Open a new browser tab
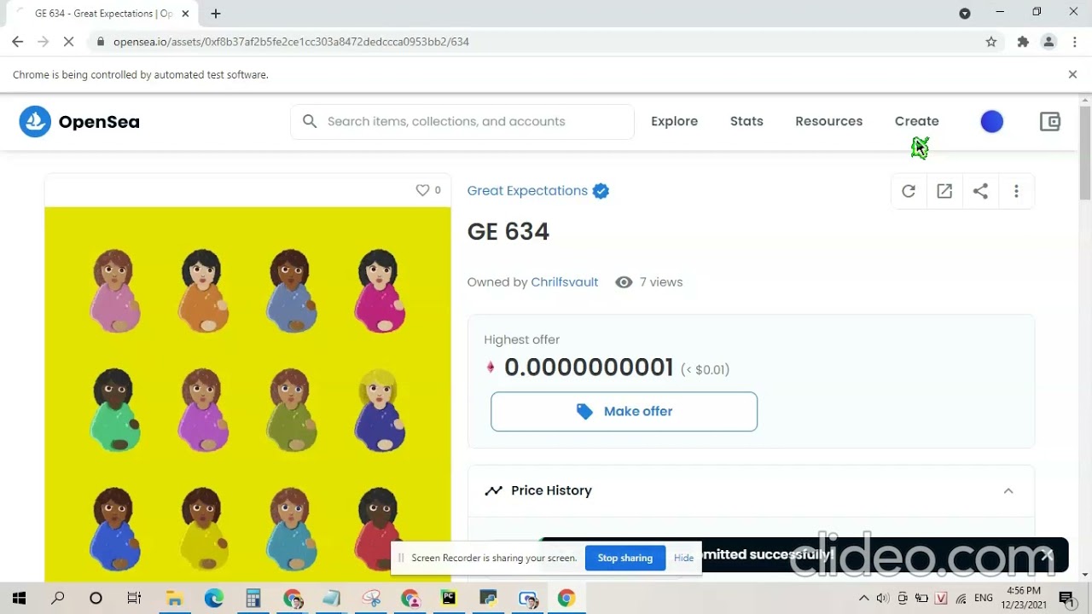Screen dimensions: 1092x614 (x=216, y=14)
